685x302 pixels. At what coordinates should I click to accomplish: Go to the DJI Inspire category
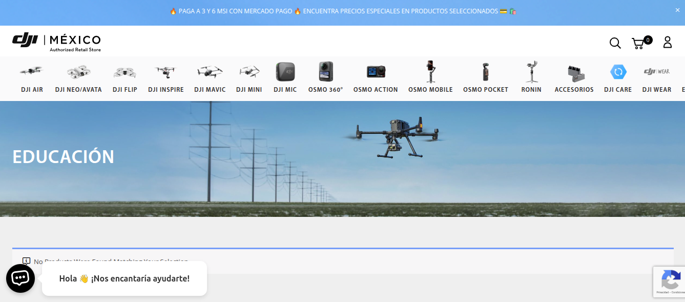[165, 89]
